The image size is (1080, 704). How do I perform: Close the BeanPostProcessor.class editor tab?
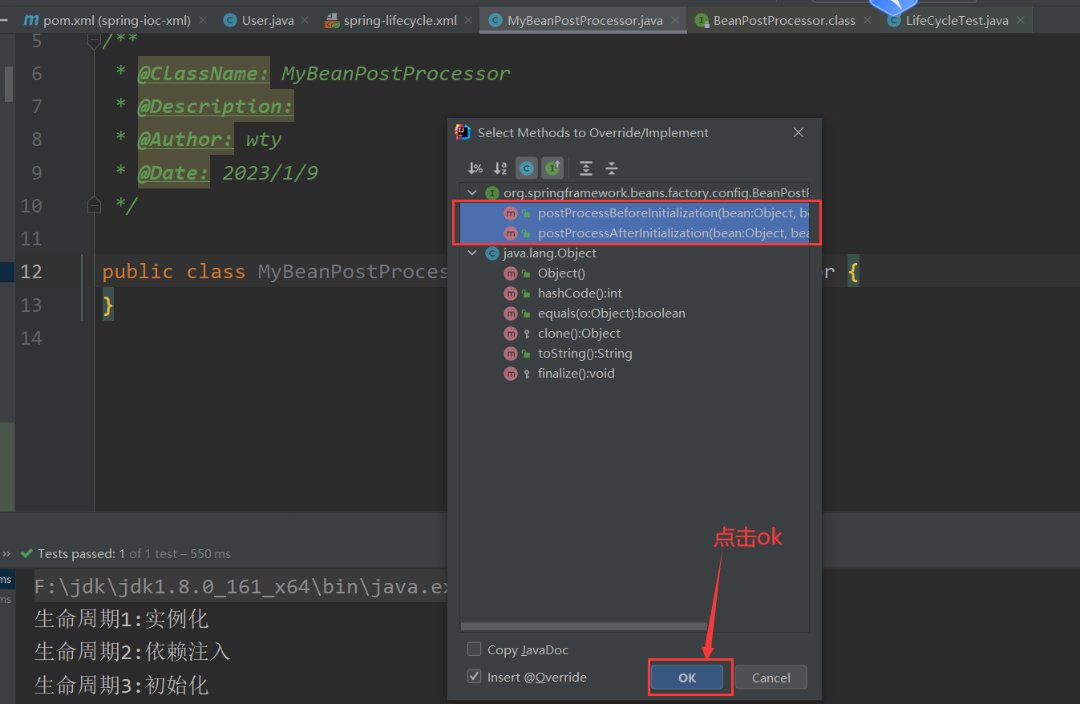coord(868,20)
